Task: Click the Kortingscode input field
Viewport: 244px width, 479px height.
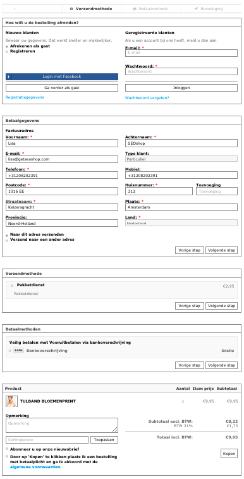Action: 47,440
